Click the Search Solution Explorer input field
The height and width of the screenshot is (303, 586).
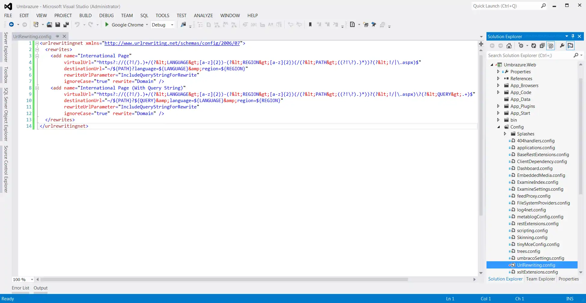[x=529, y=55]
